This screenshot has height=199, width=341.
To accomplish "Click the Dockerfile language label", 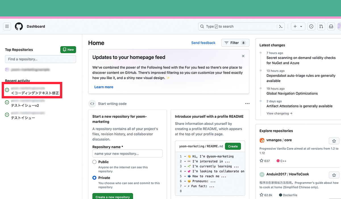I will click(288, 195).
